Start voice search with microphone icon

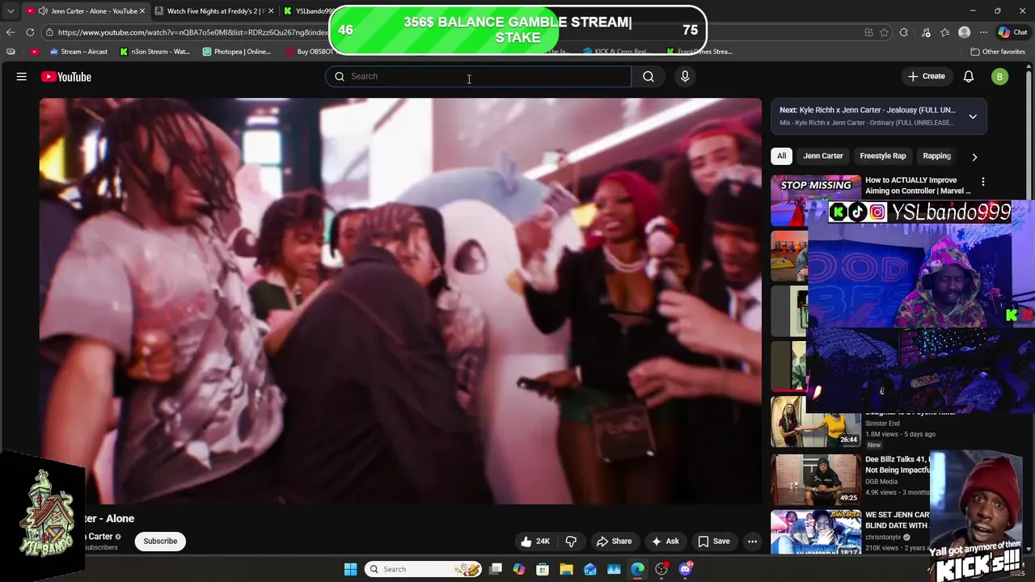pyautogui.click(x=685, y=77)
